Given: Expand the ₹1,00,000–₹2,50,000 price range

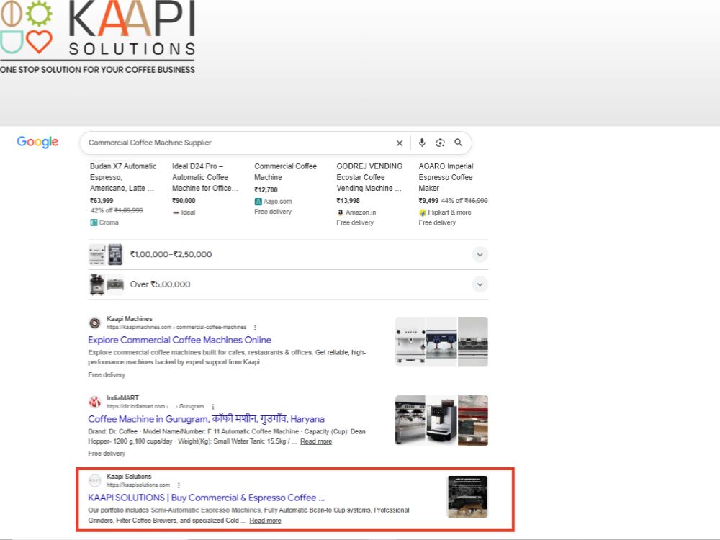Looking at the screenshot, I should click(x=480, y=254).
